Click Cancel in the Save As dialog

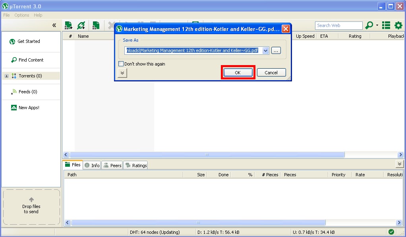point(271,73)
